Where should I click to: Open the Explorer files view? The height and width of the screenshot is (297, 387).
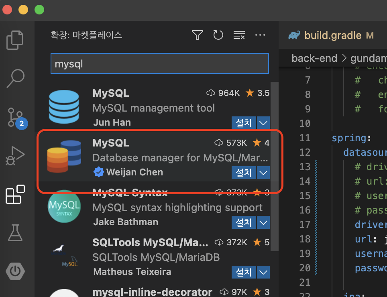[x=15, y=40]
